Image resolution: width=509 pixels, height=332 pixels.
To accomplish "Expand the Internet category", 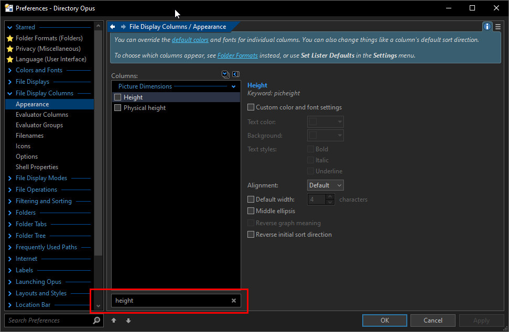I will [x=10, y=259].
